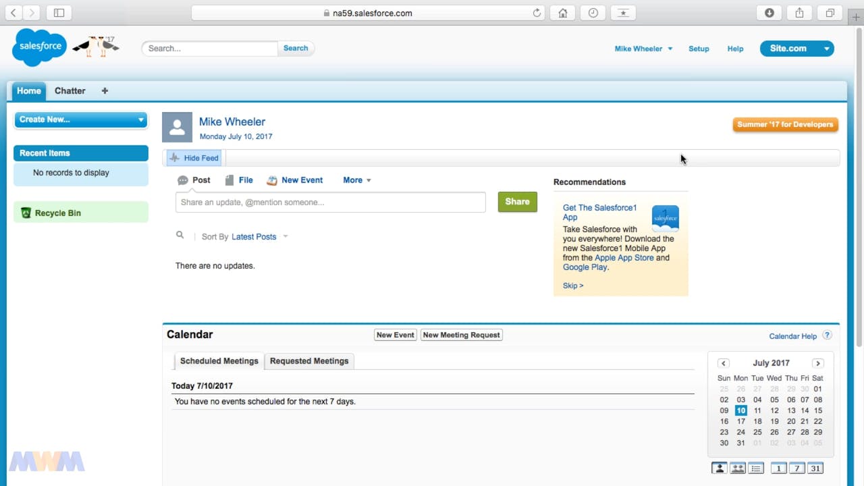864x486 pixels.
Task: Toggle the Safari sidebar icon
Action: click(59, 13)
